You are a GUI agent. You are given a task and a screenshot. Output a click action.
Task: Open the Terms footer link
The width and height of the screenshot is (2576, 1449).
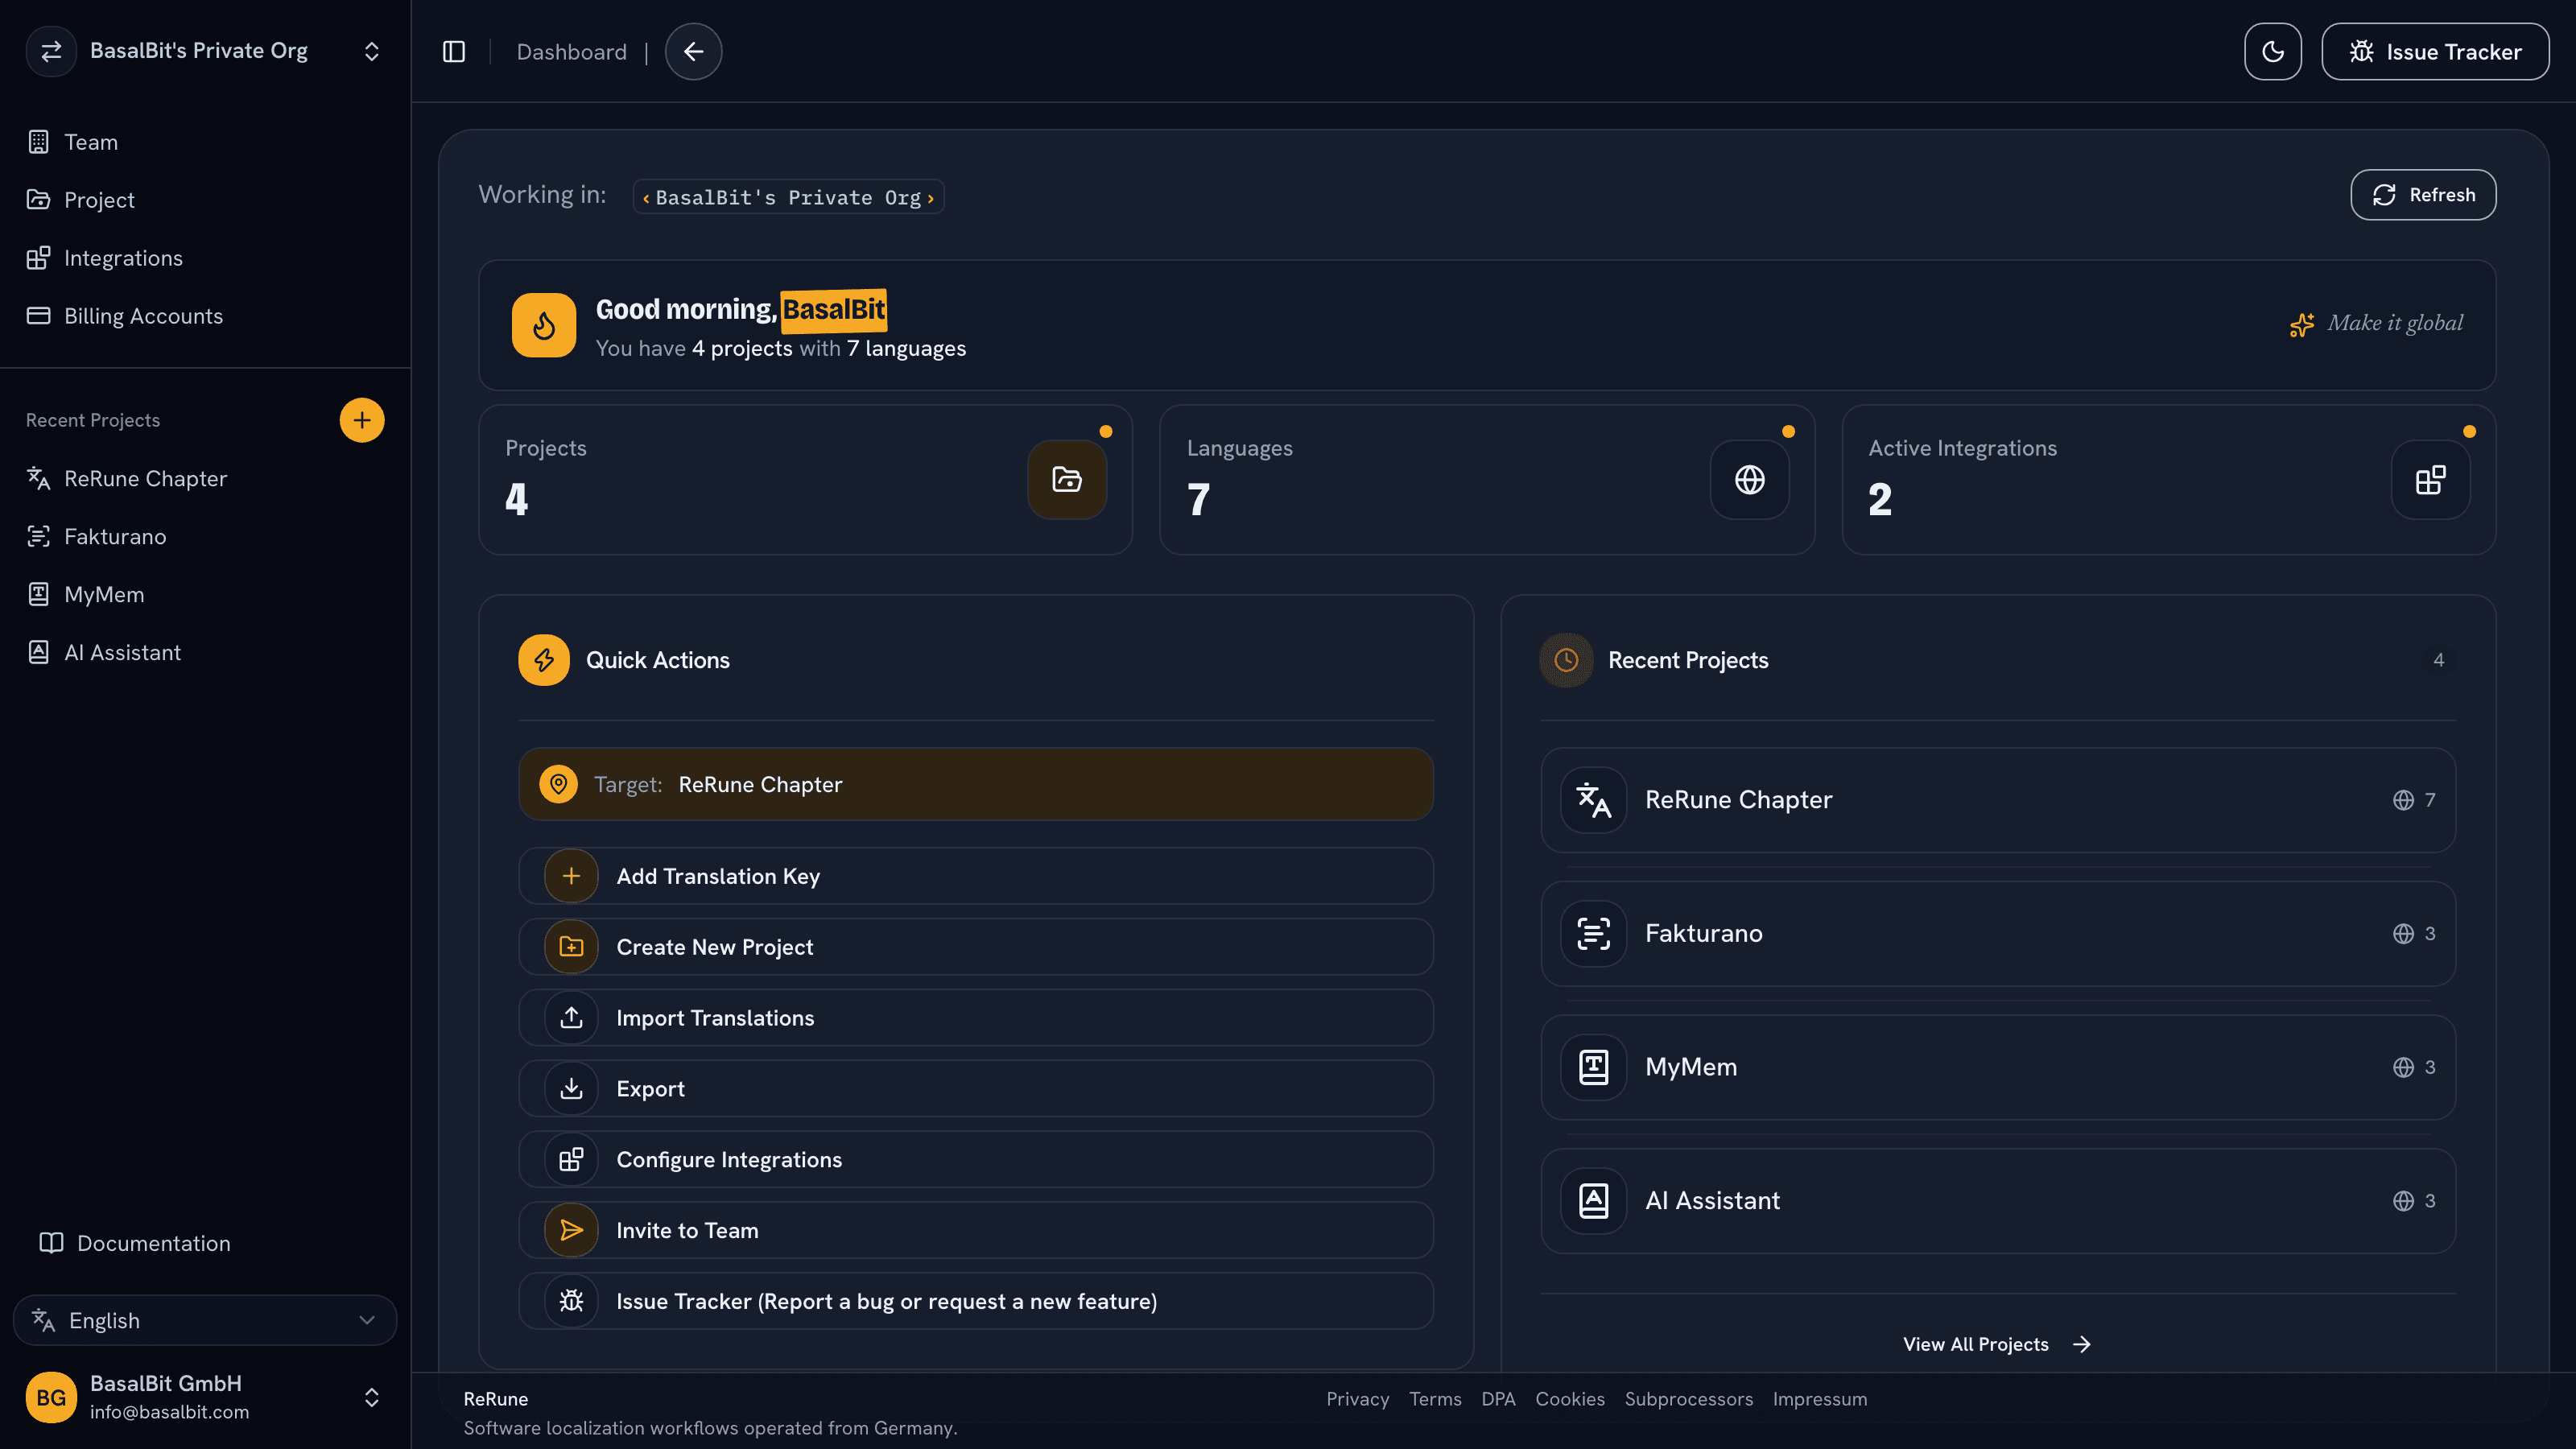pos(1435,1399)
